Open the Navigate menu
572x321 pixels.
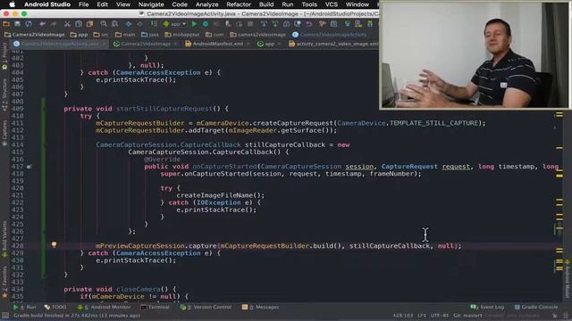point(151,4)
